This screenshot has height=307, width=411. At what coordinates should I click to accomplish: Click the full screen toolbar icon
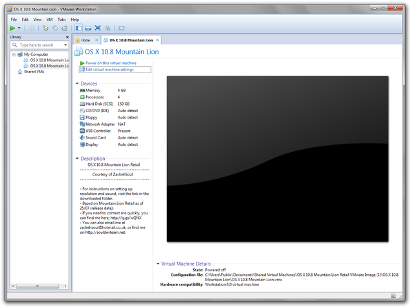tap(98, 28)
